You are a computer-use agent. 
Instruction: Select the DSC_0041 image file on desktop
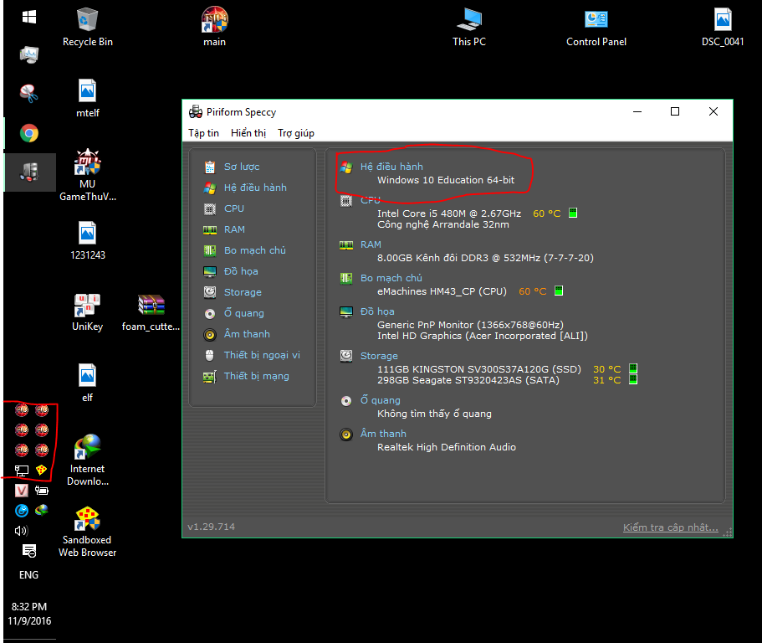tap(723, 28)
